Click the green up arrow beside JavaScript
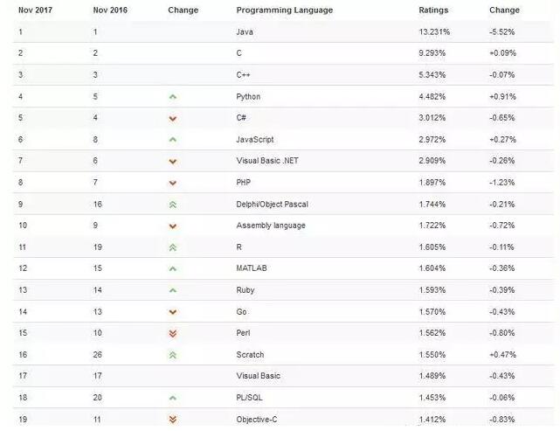560x431 pixels. [x=173, y=140]
